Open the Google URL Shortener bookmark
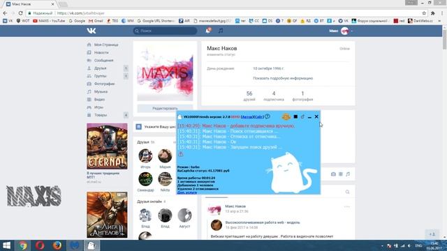Screen dimensions: 447x251 (156, 21)
